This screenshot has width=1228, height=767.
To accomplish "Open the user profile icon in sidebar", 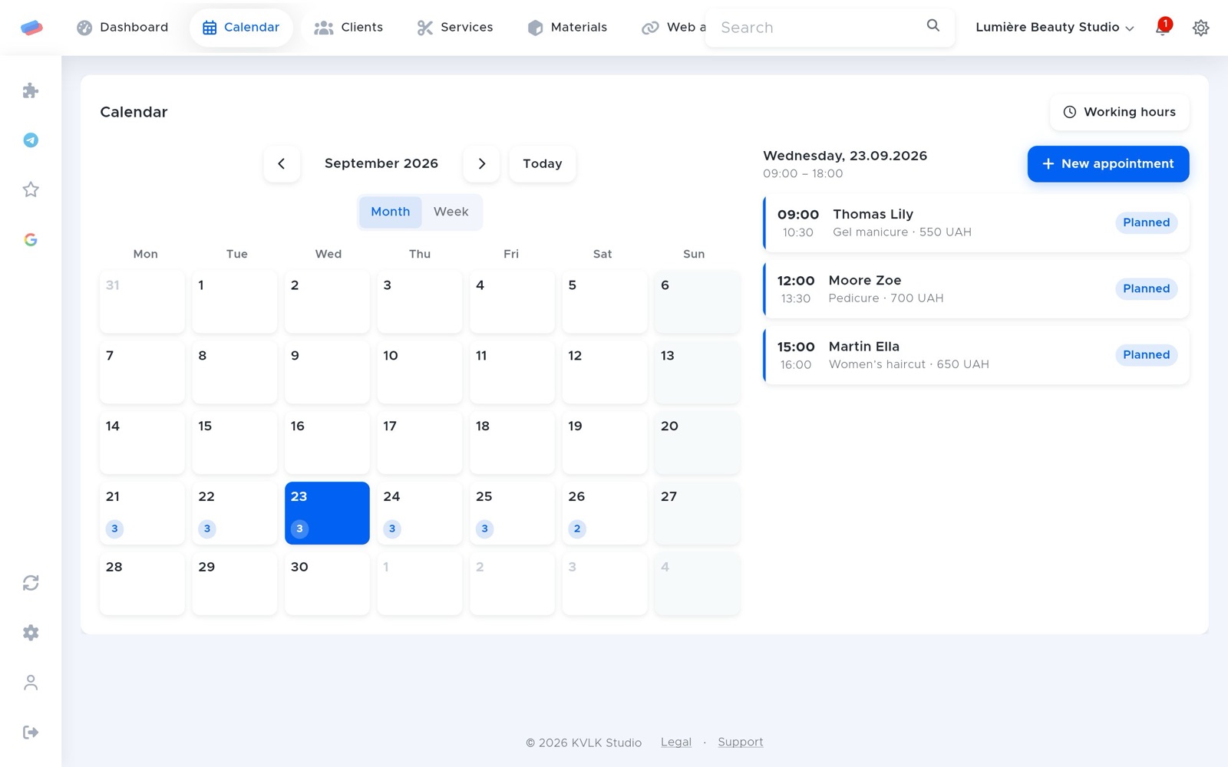I will click(x=31, y=683).
